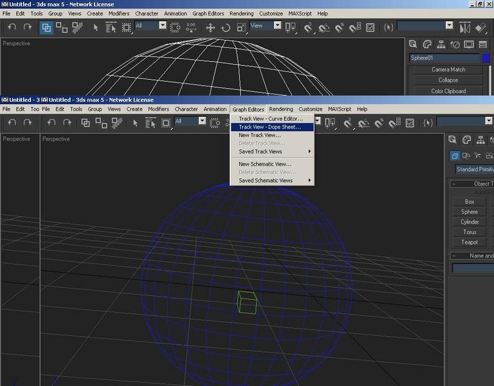Choose New Schematic View menu item
This screenshot has width=494, height=386.
point(272,164)
